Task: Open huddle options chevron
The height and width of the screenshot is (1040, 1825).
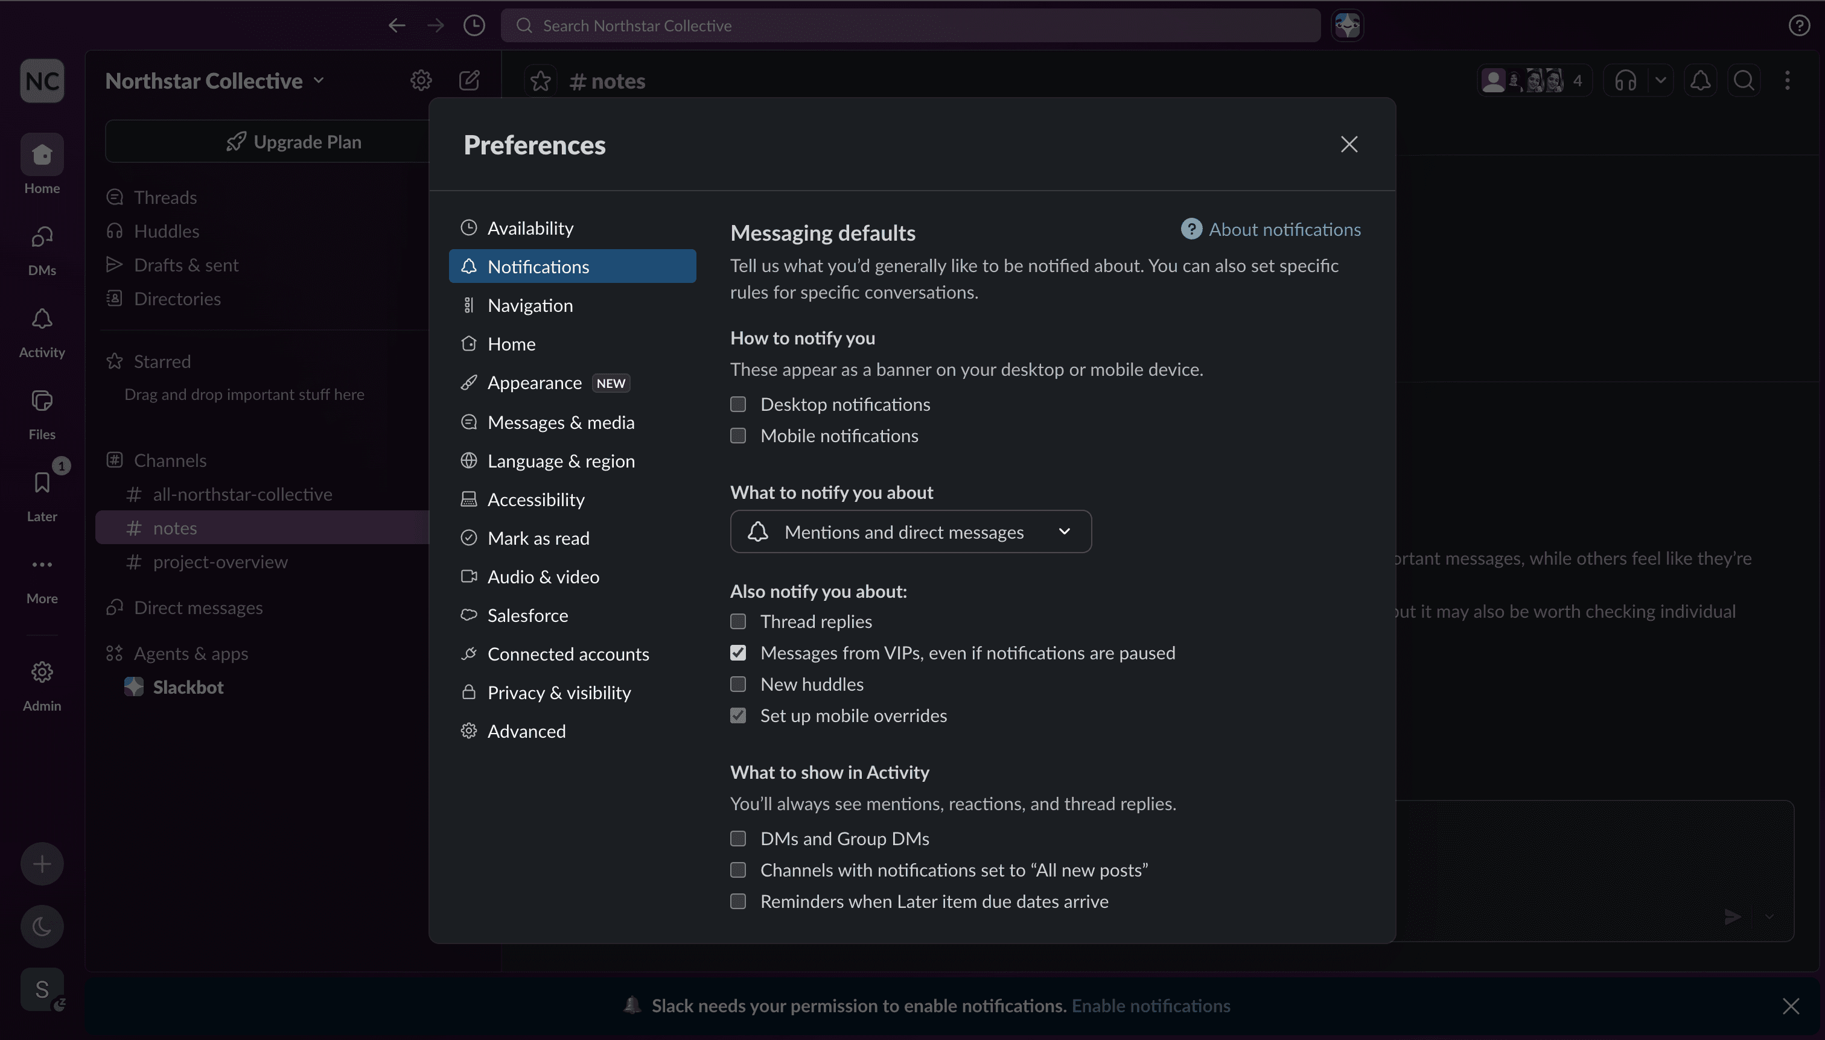Action: coord(1661,81)
